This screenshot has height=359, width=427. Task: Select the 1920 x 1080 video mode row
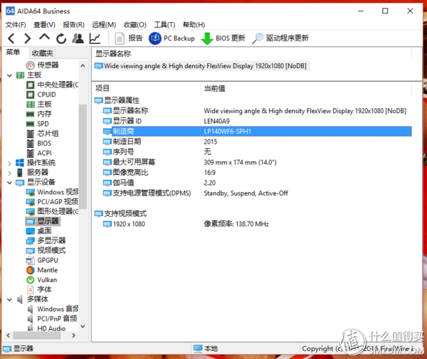[x=129, y=225]
